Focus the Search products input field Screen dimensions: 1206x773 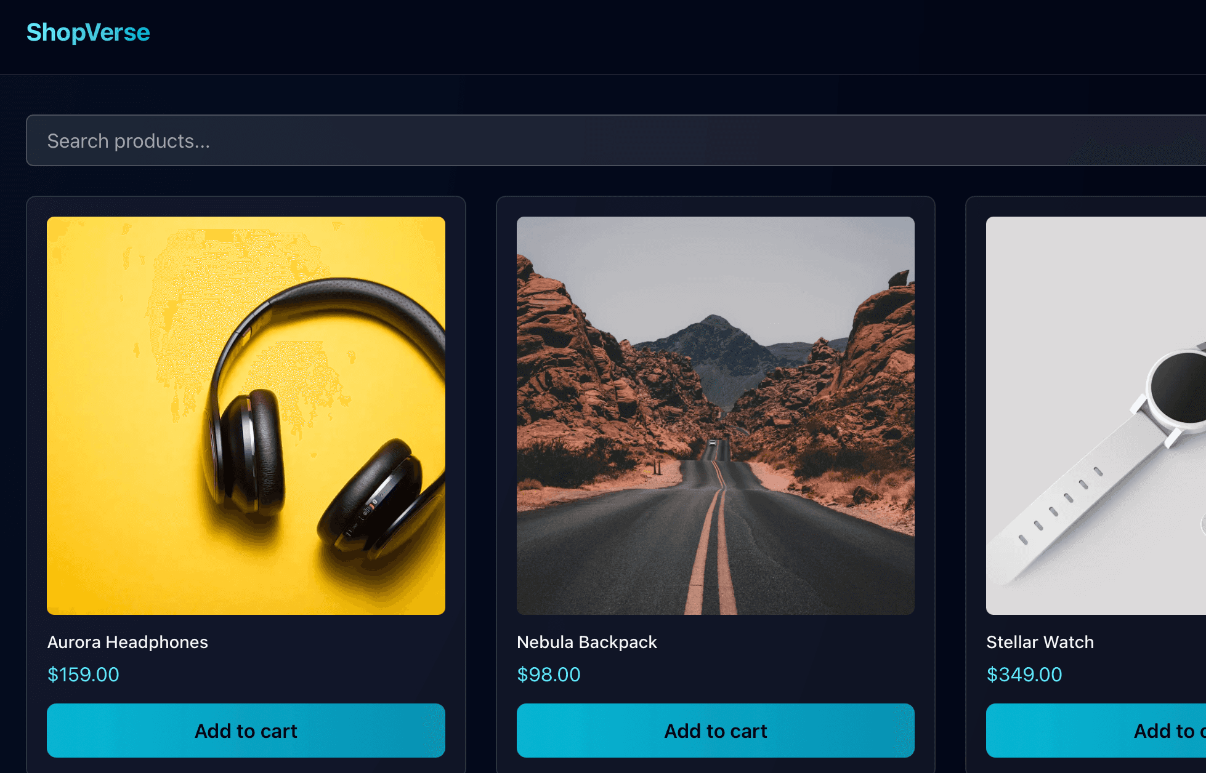pos(616,140)
